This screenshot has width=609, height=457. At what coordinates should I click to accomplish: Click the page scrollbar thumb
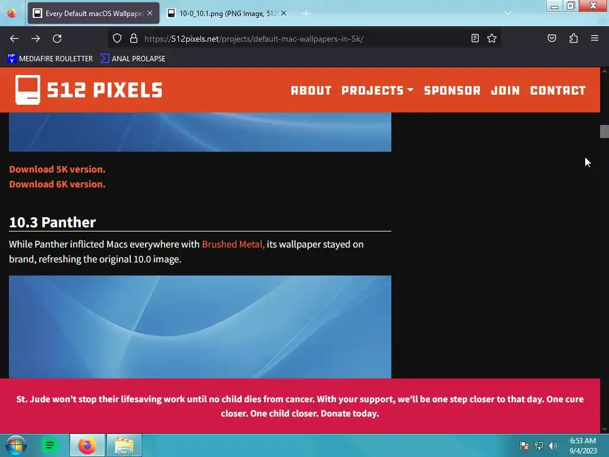pos(604,132)
